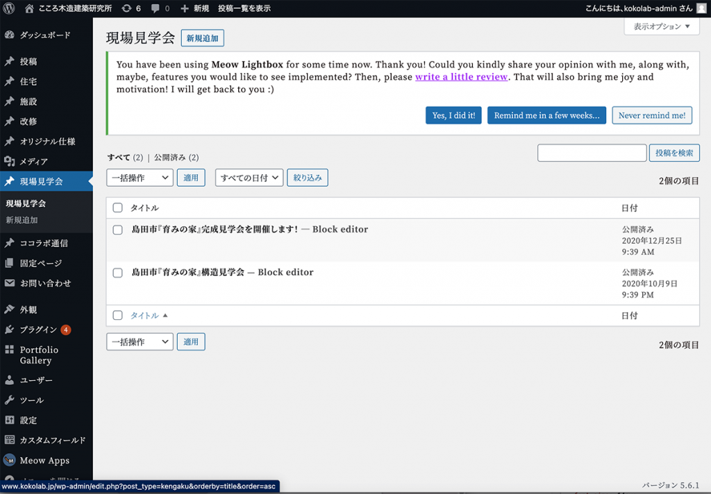Tick checkbox for 構造見学会 post
Image resolution: width=711 pixels, height=494 pixels.
(x=117, y=273)
